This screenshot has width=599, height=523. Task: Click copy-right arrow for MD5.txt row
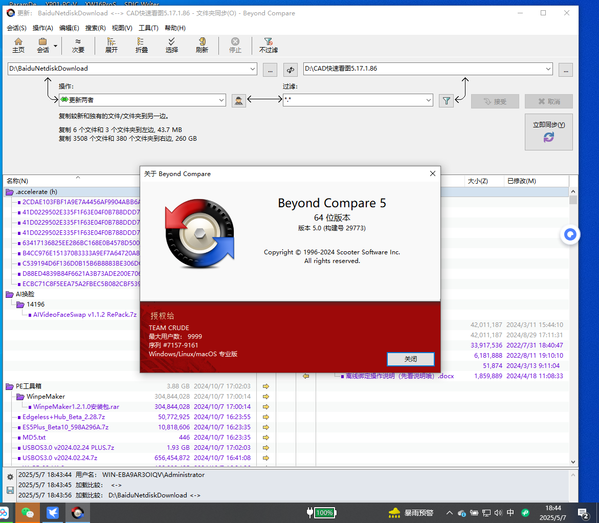[x=267, y=438]
